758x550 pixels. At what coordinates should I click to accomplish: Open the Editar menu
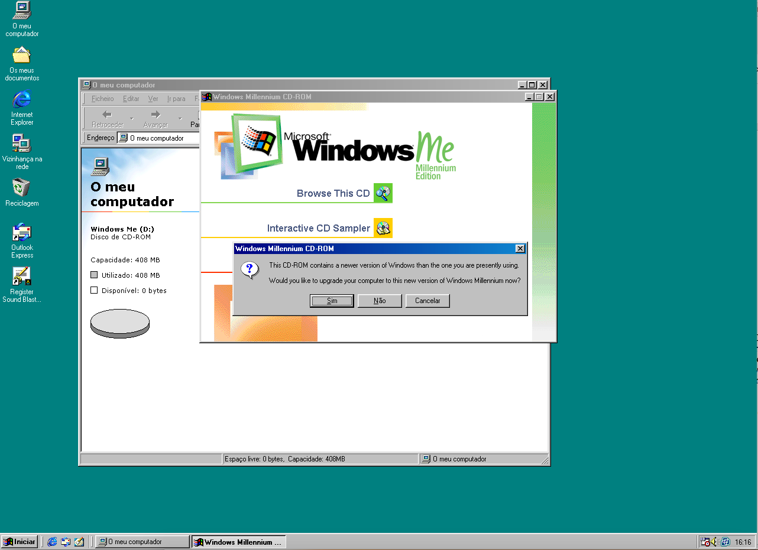pyautogui.click(x=131, y=99)
